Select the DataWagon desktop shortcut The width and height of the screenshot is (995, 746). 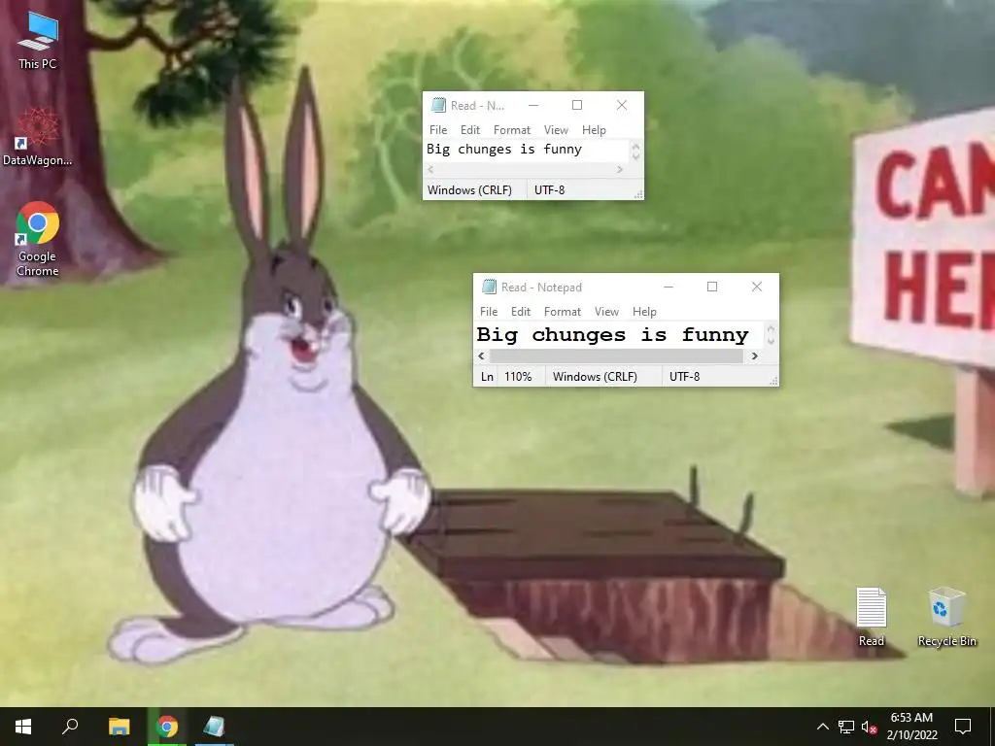pos(38,136)
